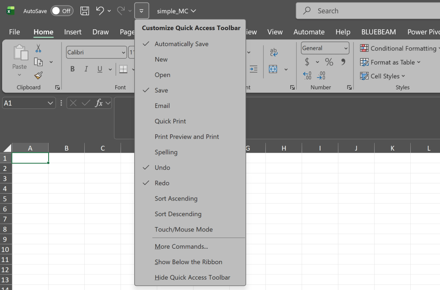Screen dimensions: 440x290
Task: Choose Show Below the Ribbon
Action: pos(190,262)
